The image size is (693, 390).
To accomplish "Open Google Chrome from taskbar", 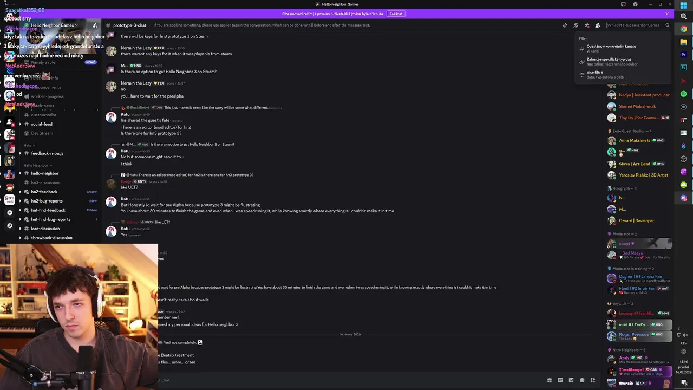I will point(684,29).
